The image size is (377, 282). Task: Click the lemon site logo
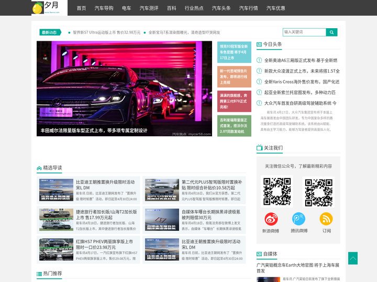pos(49,8)
